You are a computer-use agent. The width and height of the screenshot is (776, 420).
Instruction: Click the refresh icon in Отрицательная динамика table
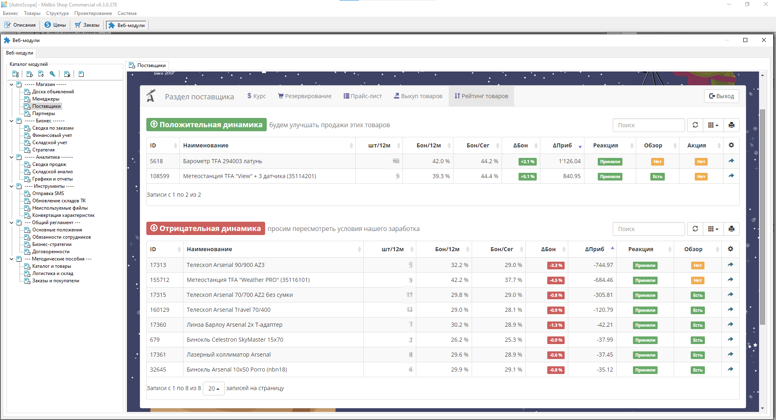point(695,229)
